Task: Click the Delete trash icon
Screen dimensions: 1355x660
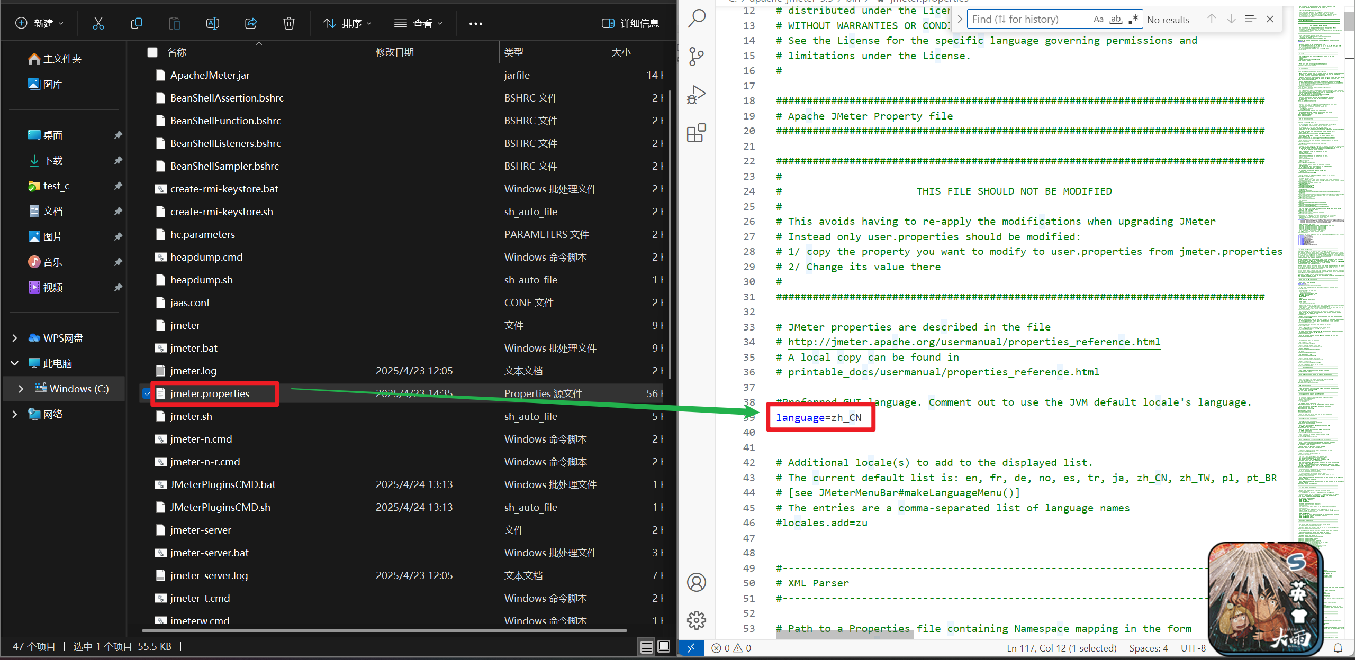Action: click(x=288, y=23)
